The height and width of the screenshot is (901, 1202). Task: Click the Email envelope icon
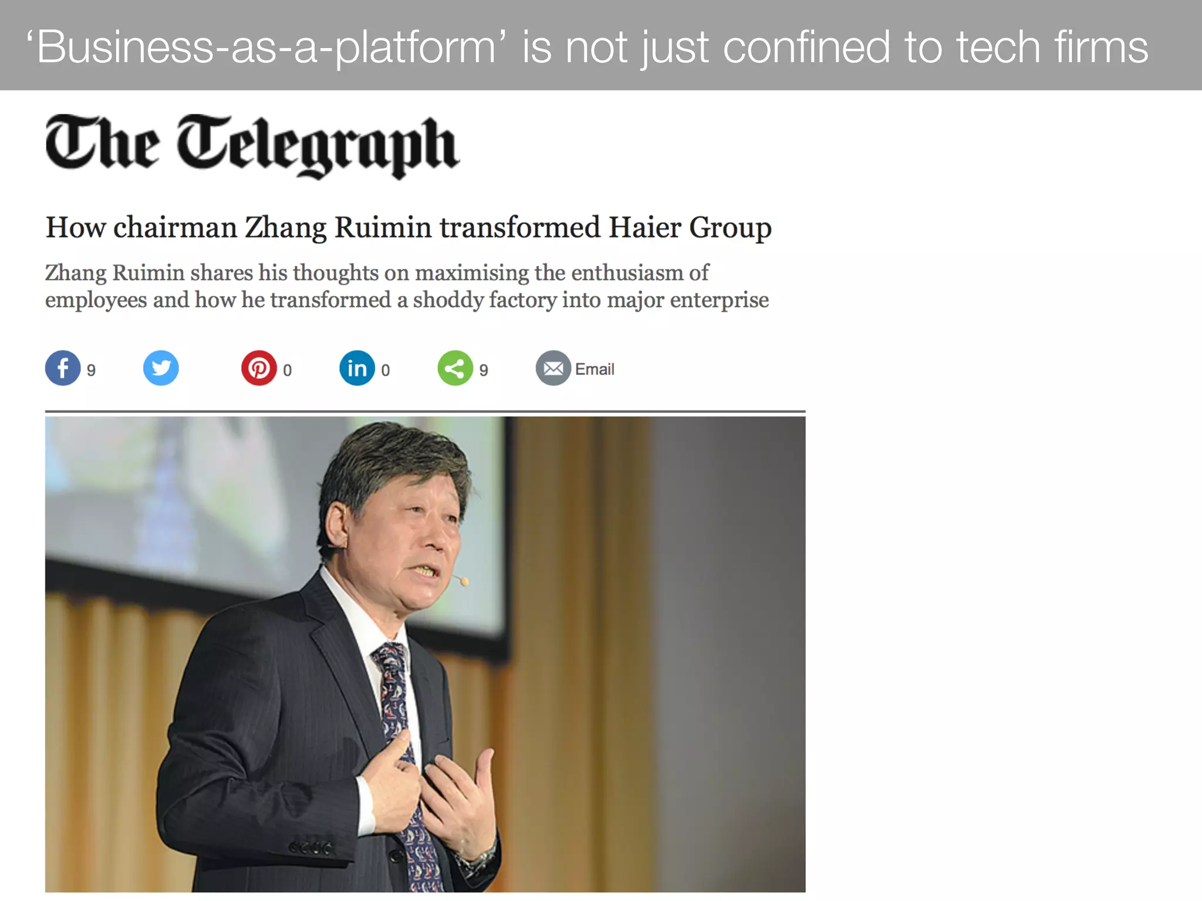[x=553, y=368]
